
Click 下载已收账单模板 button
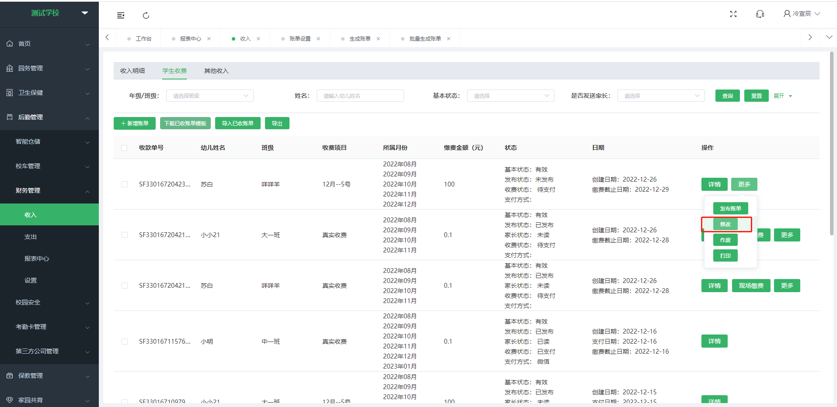pos(185,123)
